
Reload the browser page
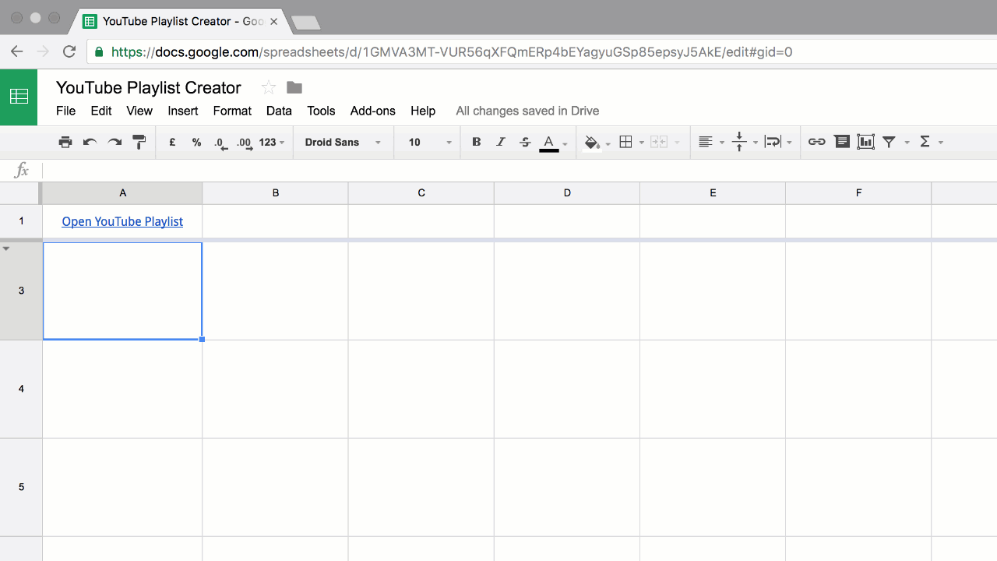(x=69, y=52)
